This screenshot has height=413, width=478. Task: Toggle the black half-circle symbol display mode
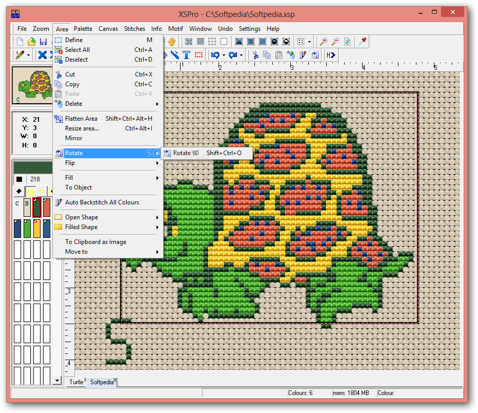[274, 42]
